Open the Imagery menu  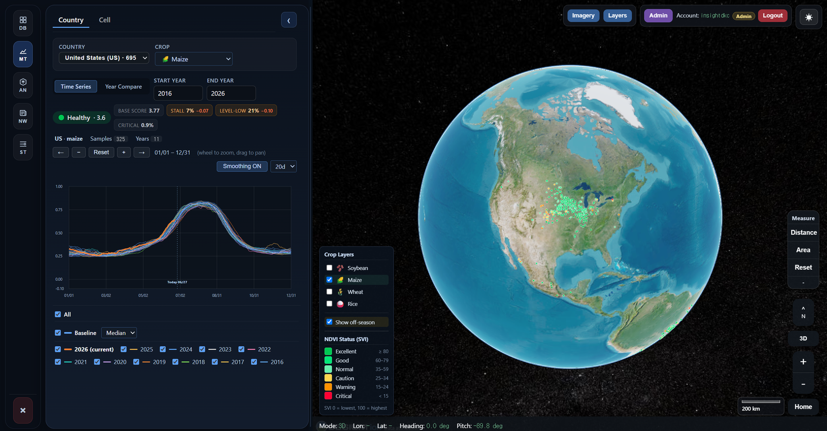[x=583, y=16]
